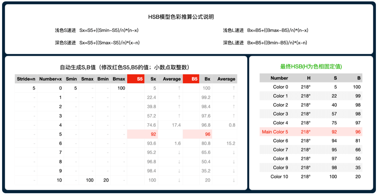The image size is (378, 196).
Task: Click the S Average cell showing 1.6
Action: [170, 143]
